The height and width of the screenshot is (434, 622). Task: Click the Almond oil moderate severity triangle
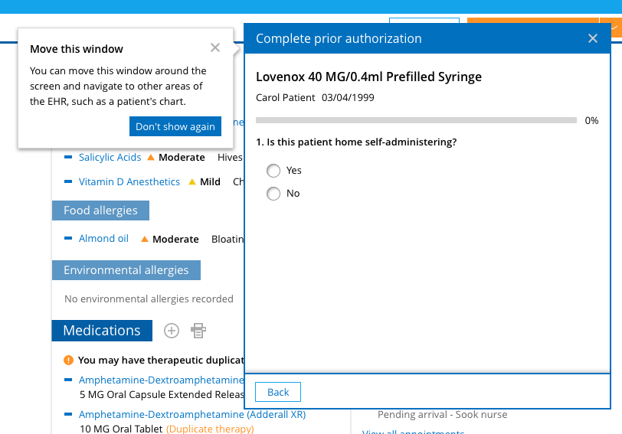click(x=144, y=239)
